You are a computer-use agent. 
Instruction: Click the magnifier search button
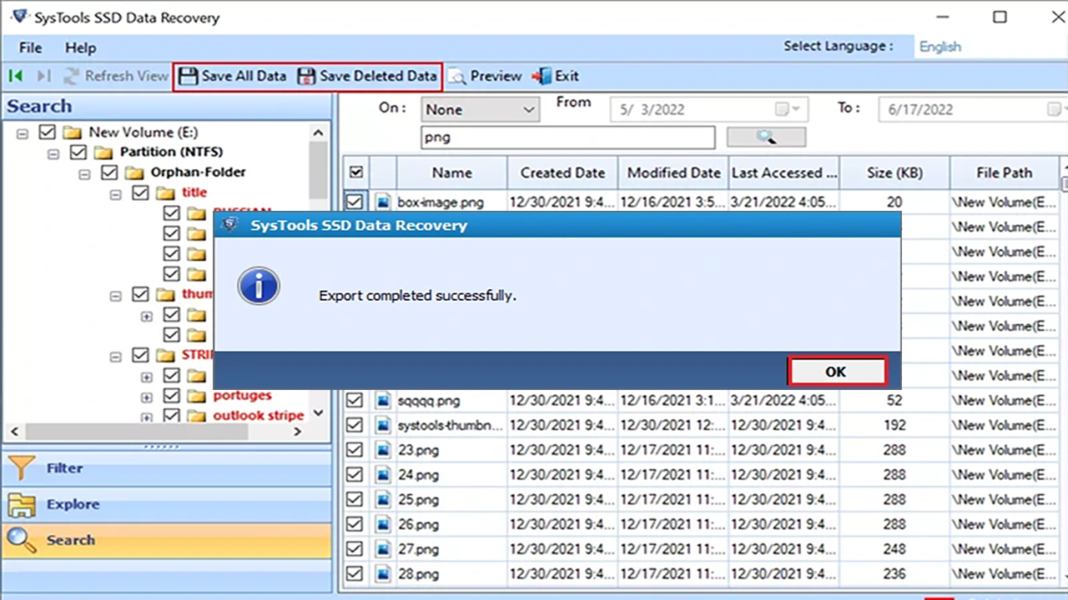pos(766,137)
